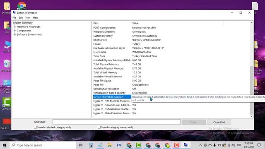Image resolution: width=265 pixels, height=149 pixels.
Task: Open the DemiDat folder on desktop
Action: tap(7, 7)
